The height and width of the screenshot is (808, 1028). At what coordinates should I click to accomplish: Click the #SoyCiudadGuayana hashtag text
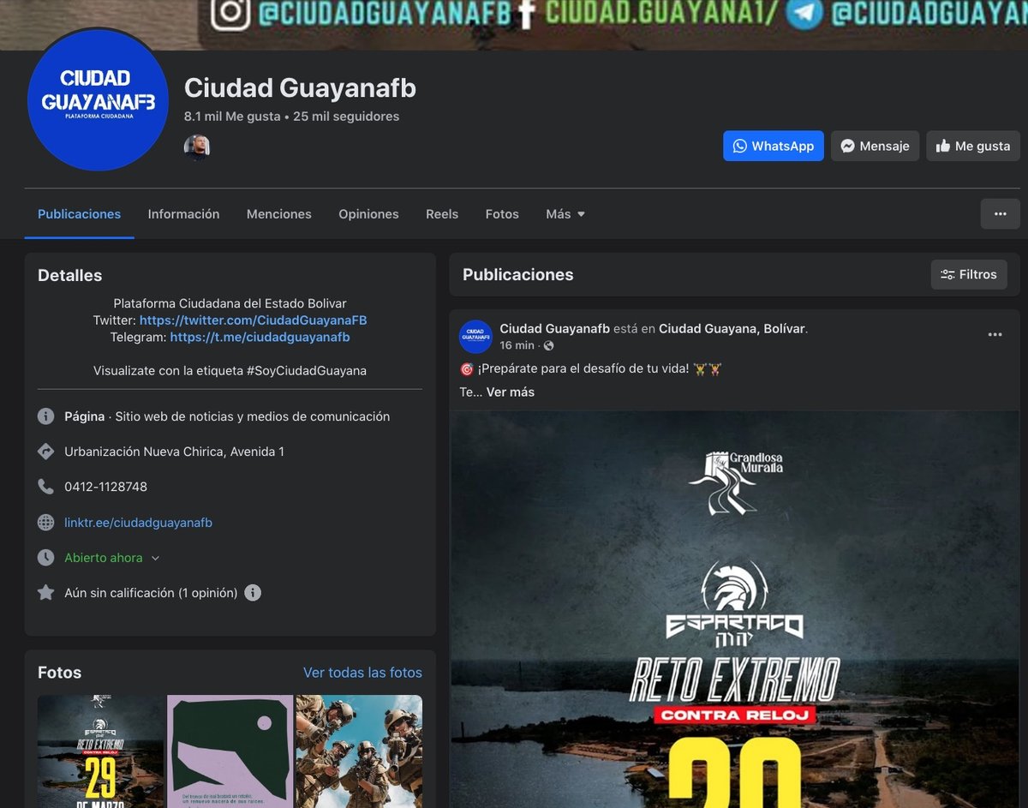click(x=307, y=371)
